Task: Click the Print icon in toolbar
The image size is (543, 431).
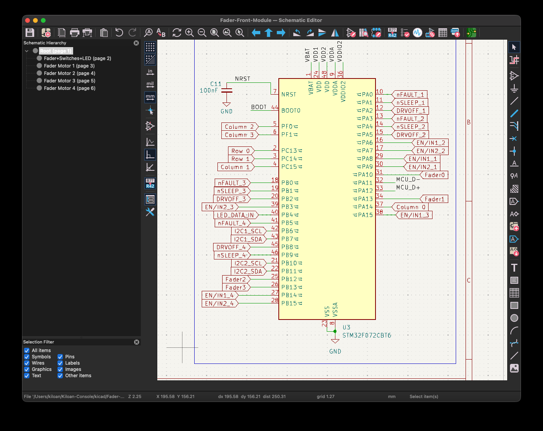Action: tap(74, 33)
